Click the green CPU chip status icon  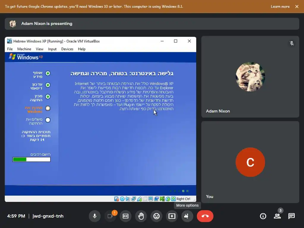click(x=162, y=199)
